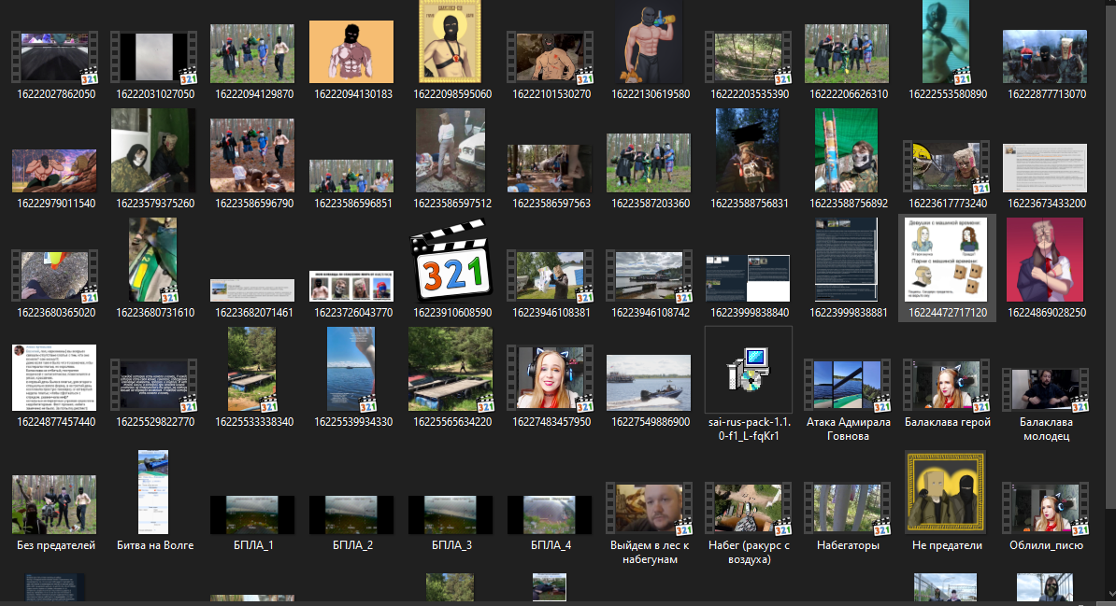Select the video file 16225565634220
Viewport: 1116px width, 606px height.
[451, 370]
